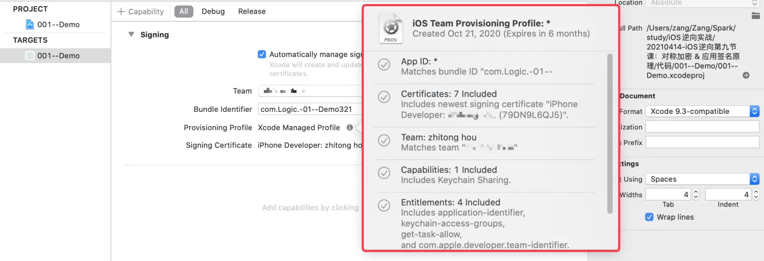The width and height of the screenshot is (764, 261).
Task: Click 'Entitlements: 4 Included' text
Action: (451, 202)
